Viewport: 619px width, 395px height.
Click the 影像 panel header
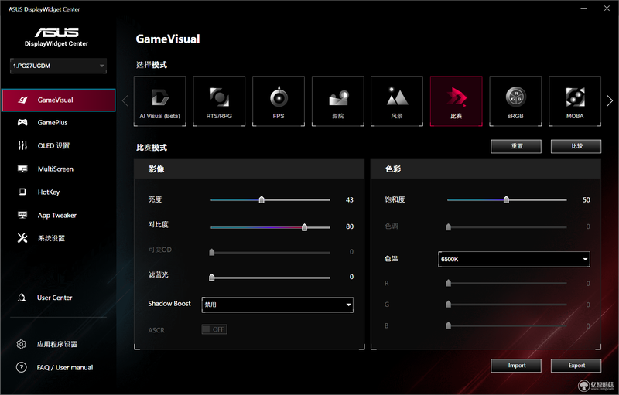[x=249, y=169]
